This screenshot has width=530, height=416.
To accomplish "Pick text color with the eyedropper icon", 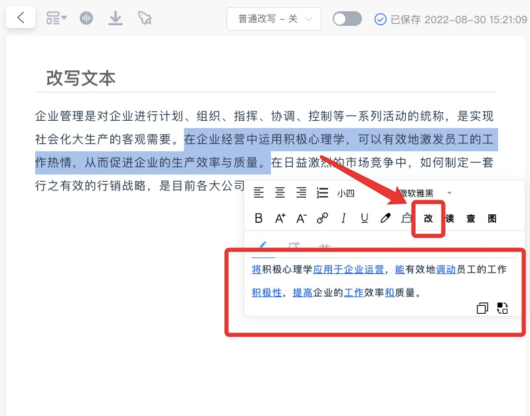I will [x=385, y=218].
